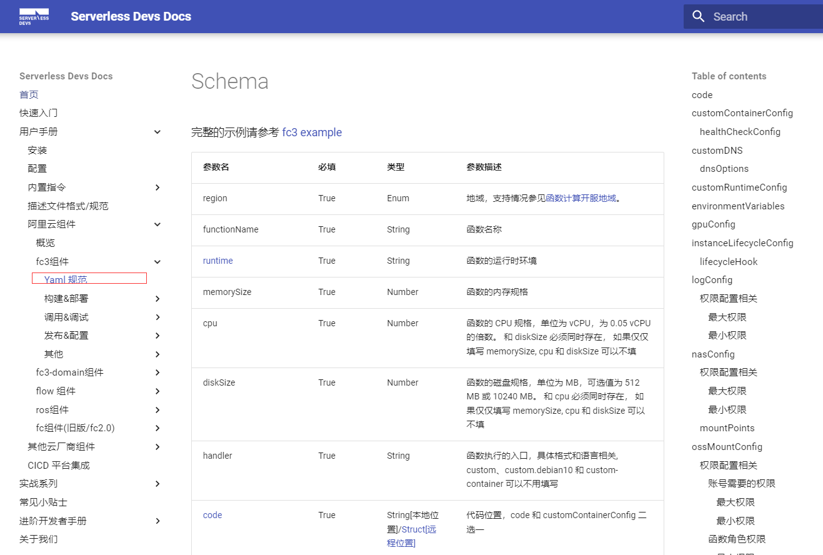Open the Serverless Devs Docs header title
The height and width of the screenshot is (555, 823).
(x=131, y=17)
